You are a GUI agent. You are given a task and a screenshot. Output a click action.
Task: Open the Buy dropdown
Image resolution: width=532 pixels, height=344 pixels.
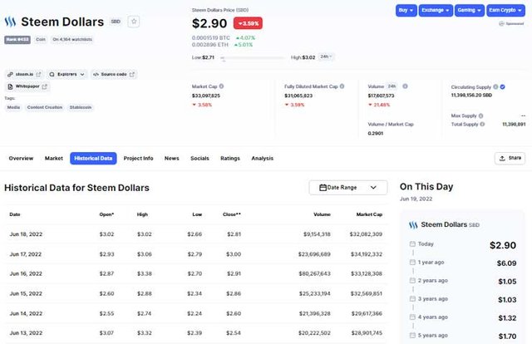[406, 10]
